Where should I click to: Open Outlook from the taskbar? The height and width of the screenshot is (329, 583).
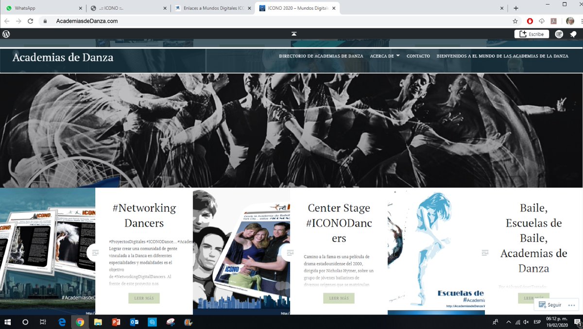pyautogui.click(x=134, y=322)
